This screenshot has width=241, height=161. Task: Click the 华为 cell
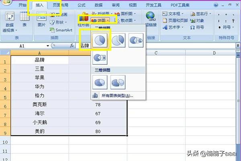pos(40,87)
